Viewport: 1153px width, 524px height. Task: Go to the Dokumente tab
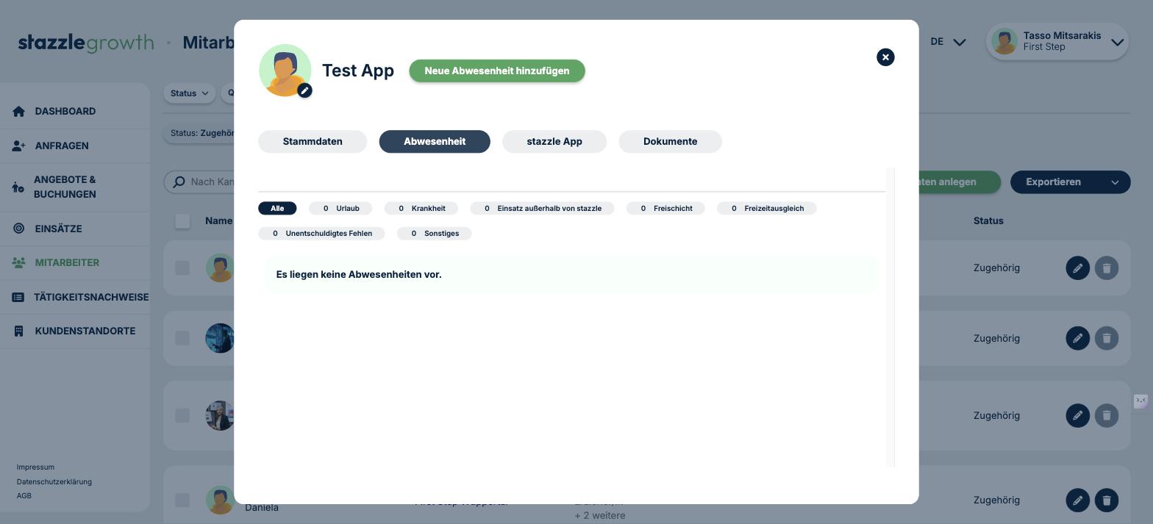pyautogui.click(x=671, y=141)
